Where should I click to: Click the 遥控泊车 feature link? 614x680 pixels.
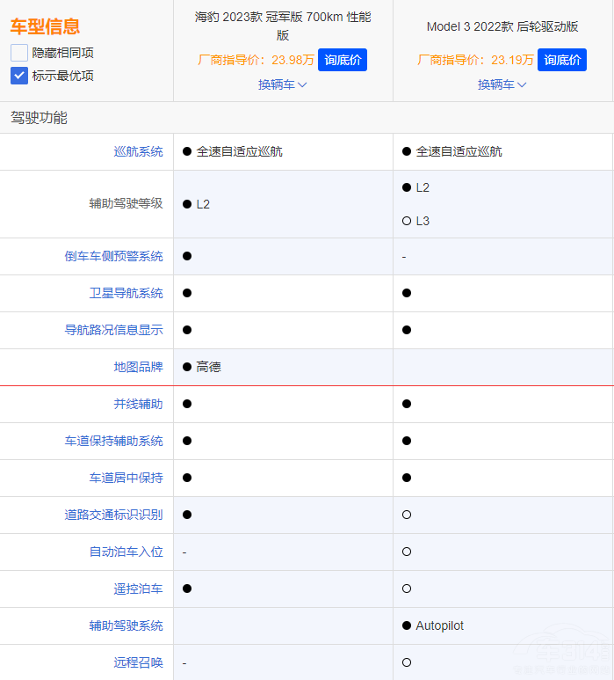tap(138, 589)
